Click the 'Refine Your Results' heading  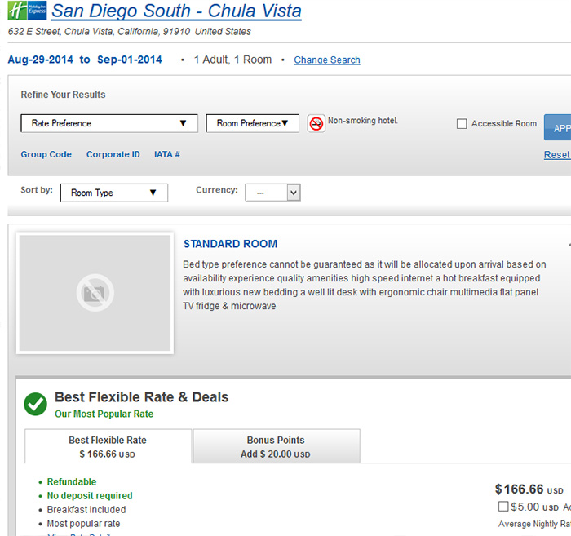tap(63, 95)
